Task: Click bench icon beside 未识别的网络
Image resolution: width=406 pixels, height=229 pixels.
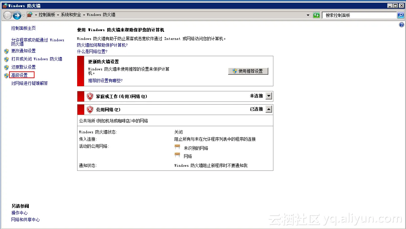Action: (x=177, y=147)
